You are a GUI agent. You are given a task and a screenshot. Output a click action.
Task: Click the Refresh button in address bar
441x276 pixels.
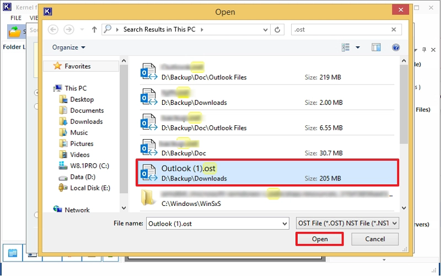(x=278, y=29)
